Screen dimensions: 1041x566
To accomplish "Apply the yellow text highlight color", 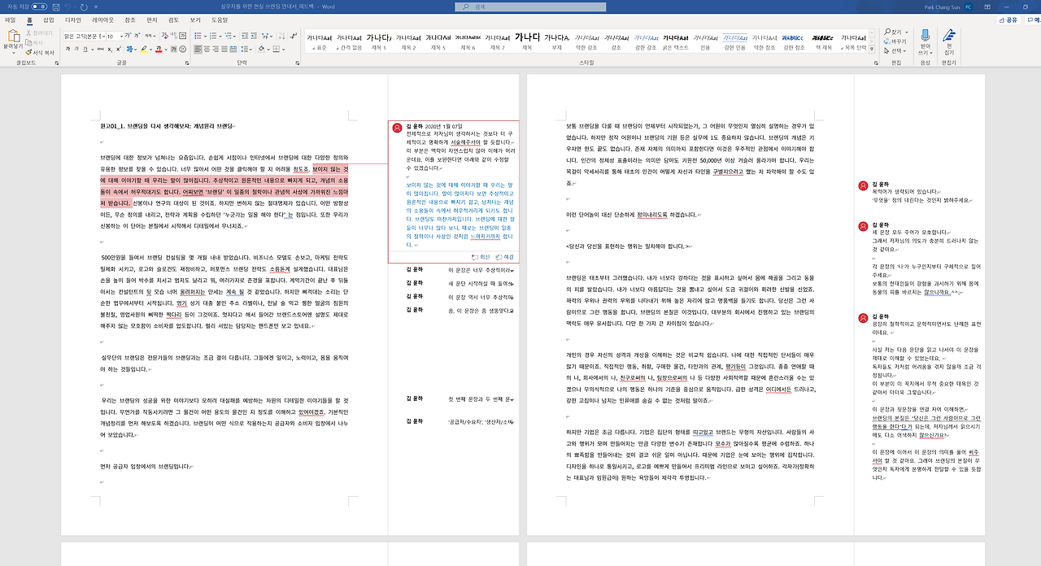I will (x=144, y=49).
